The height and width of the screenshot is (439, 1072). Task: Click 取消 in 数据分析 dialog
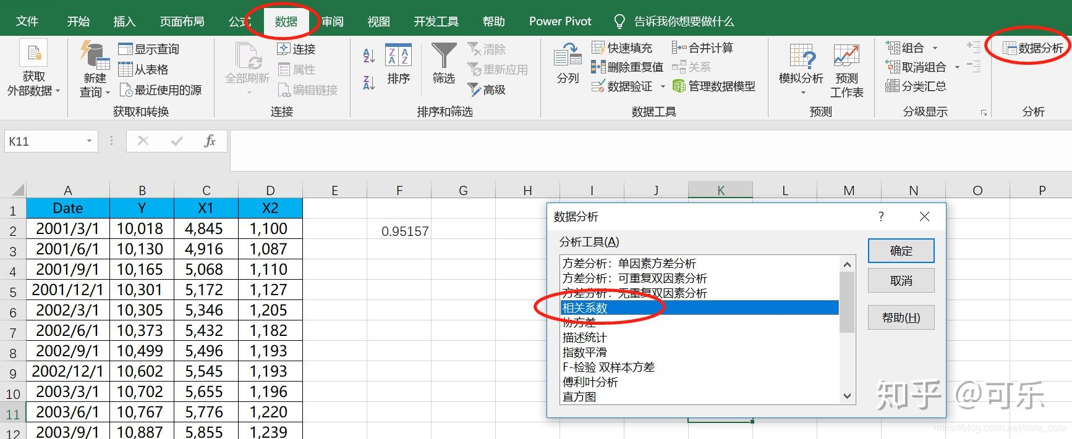(901, 281)
